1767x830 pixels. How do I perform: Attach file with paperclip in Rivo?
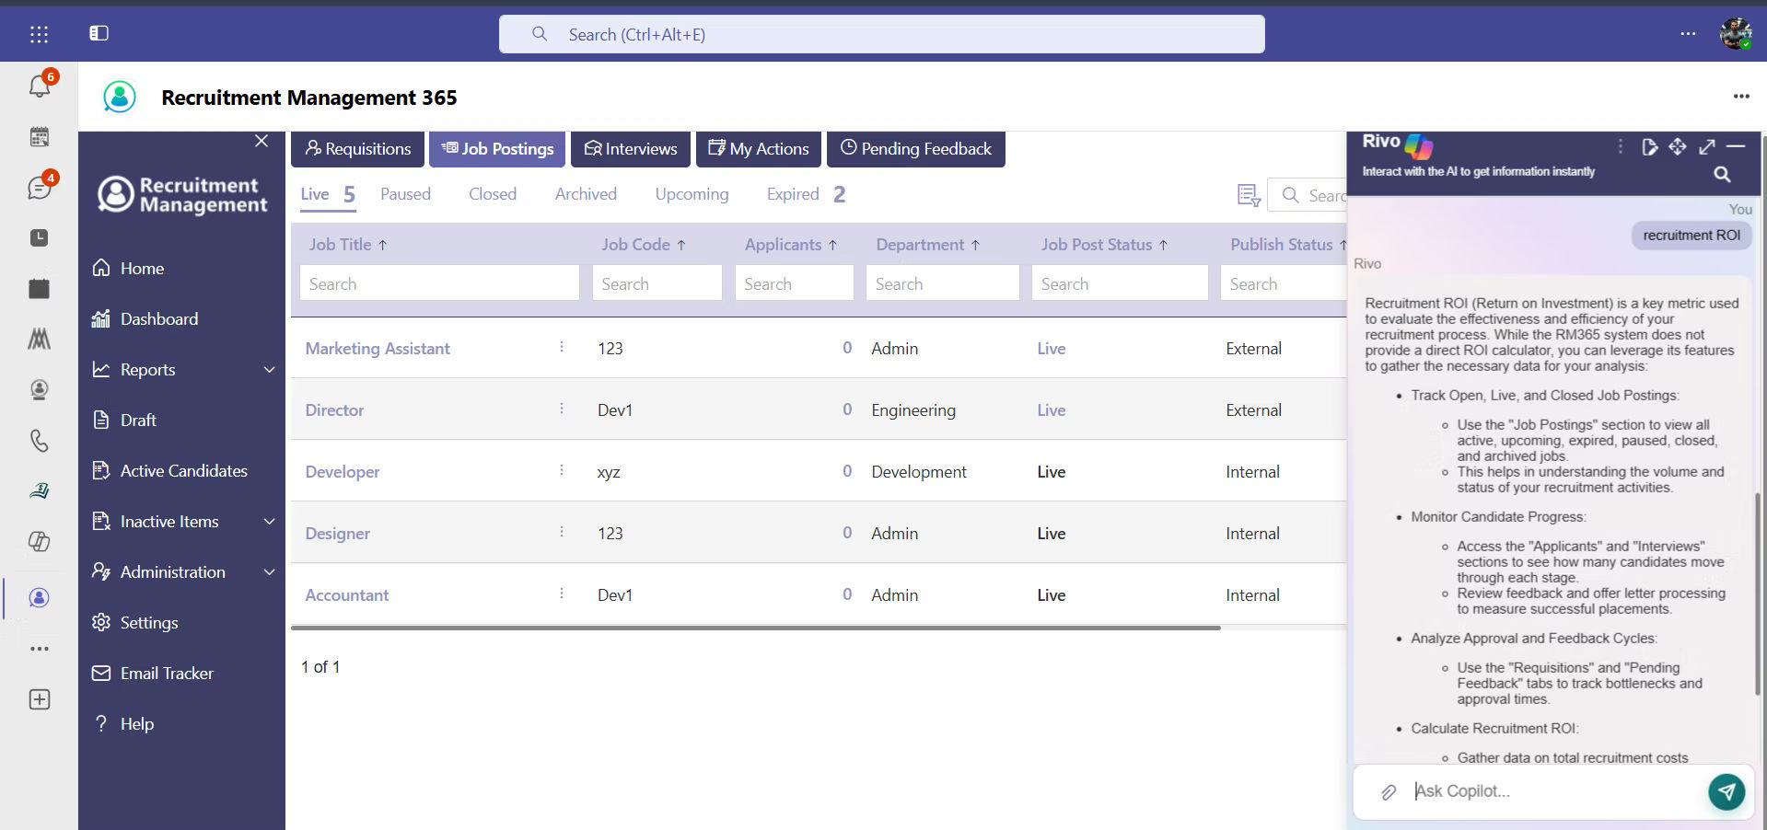tap(1389, 791)
